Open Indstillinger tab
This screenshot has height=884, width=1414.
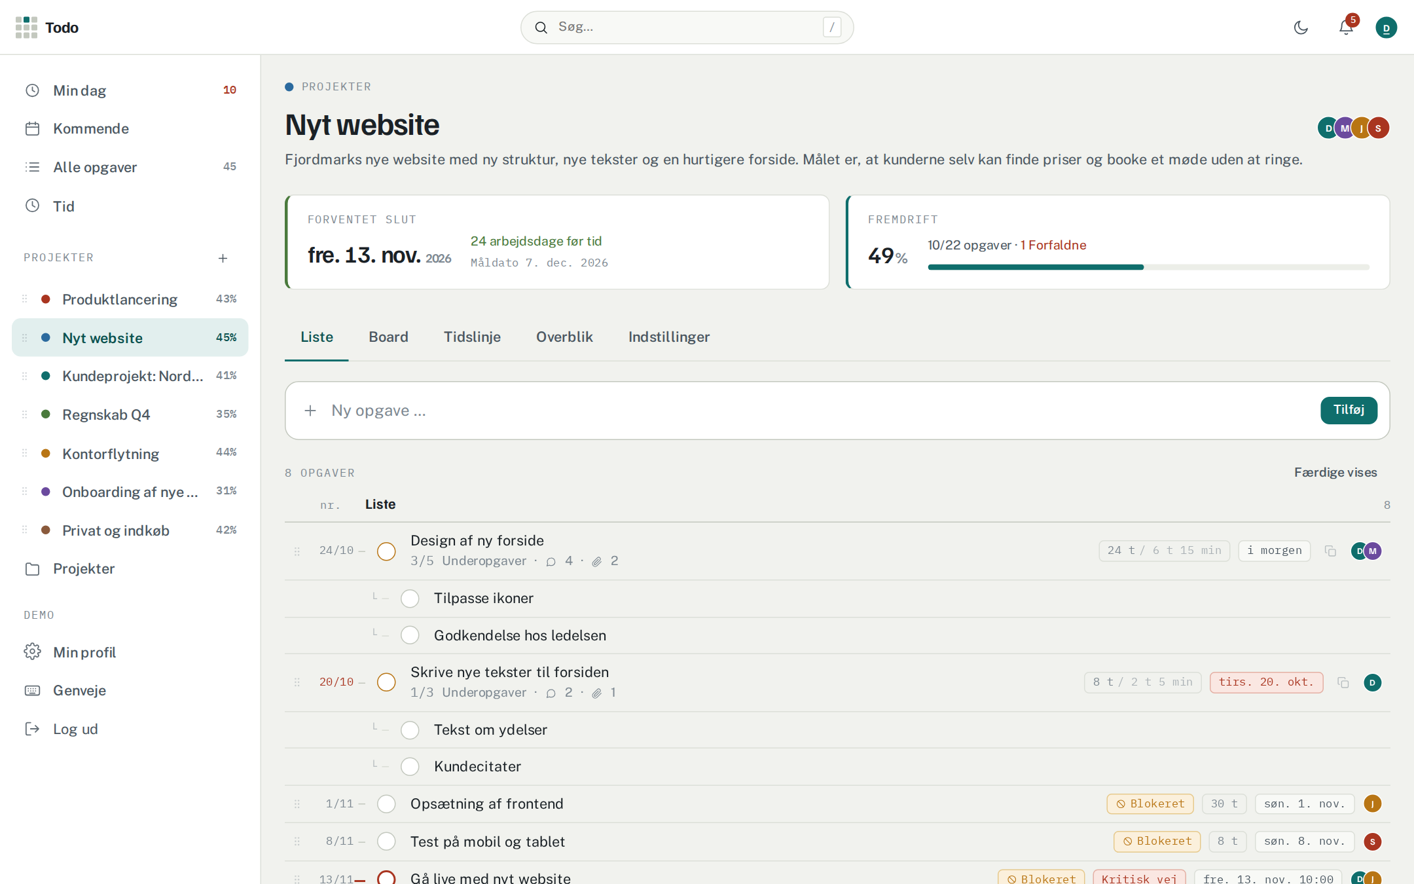[x=669, y=337]
